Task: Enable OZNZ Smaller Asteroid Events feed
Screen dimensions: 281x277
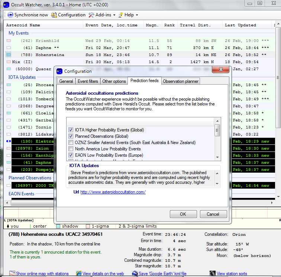Action: point(71,142)
